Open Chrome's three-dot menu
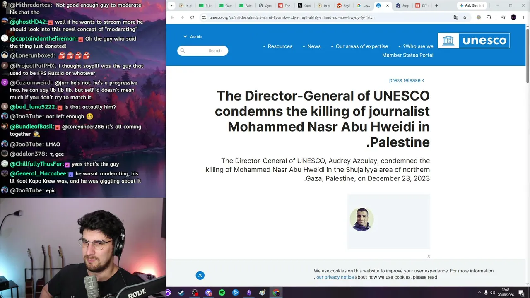 [523, 17]
